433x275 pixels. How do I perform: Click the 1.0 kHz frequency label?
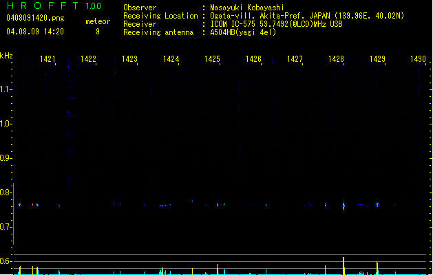[x=6, y=124]
